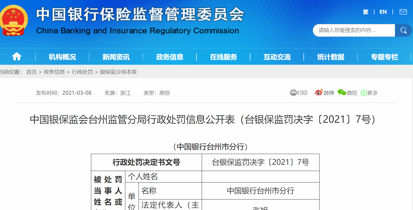
Task: Click 行政处罚 breadcrumb link
Action: point(82,72)
